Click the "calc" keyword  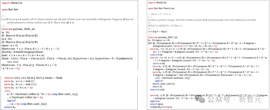pos(7,91)
